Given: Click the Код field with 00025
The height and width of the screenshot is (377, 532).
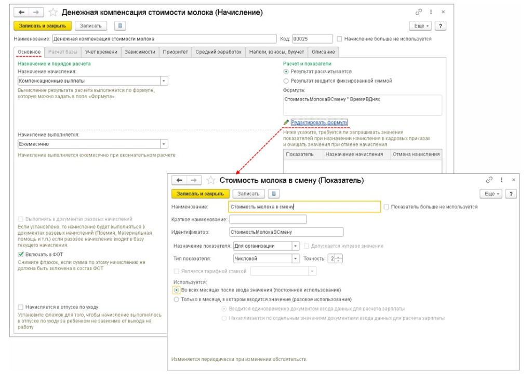Looking at the screenshot, I should (312, 39).
